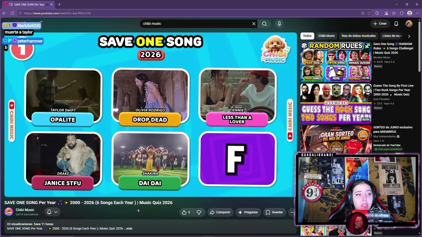Open the Chibi Music channel avatar

(x=9, y=212)
